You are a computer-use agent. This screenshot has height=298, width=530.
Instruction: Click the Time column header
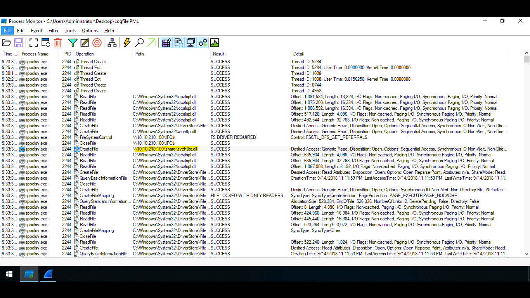point(10,54)
